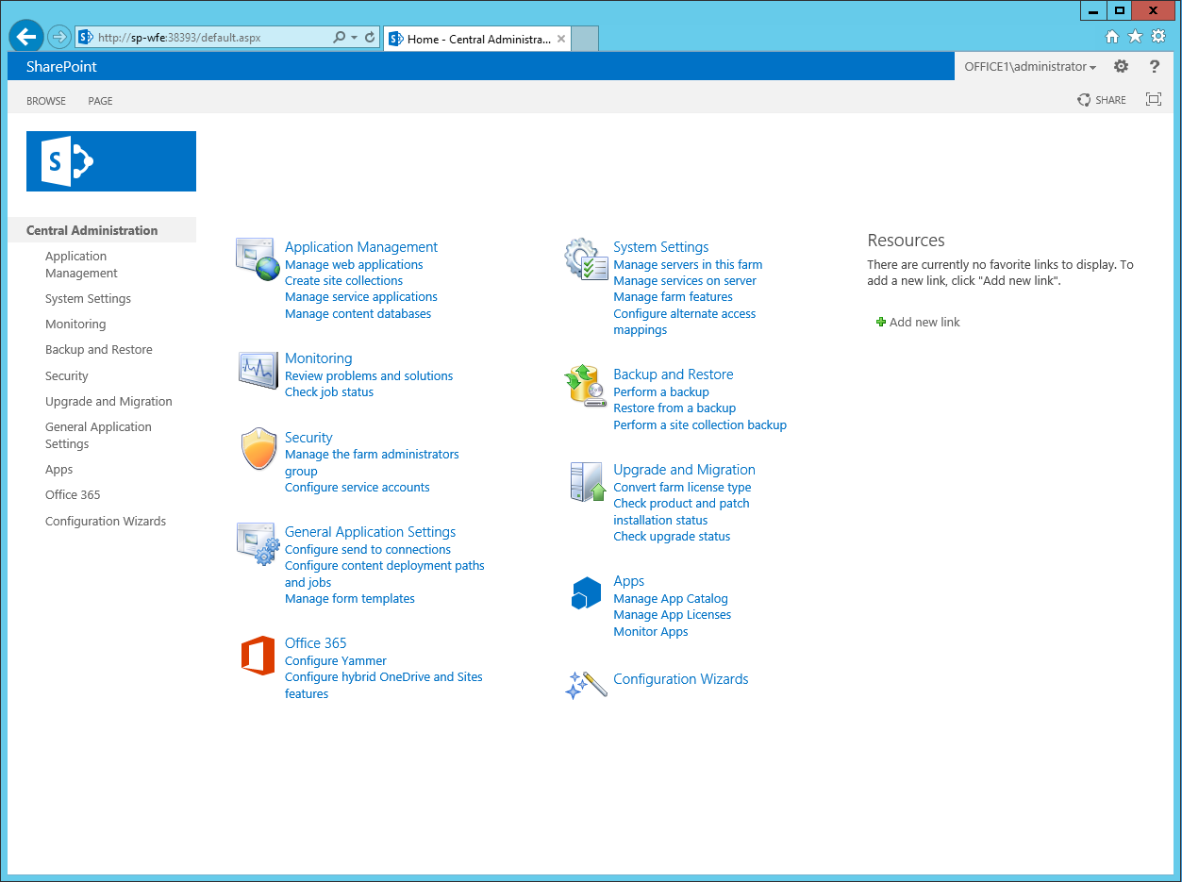Open Configuration Wizards in left navigation

click(x=106, y=522)
